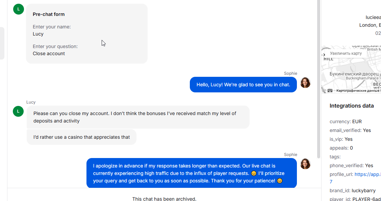The height and width of the screenshot is (201, 381).
Task: Click the collapsed left sidebar handle
Action: pyautogui.click(x=2, y=43)
